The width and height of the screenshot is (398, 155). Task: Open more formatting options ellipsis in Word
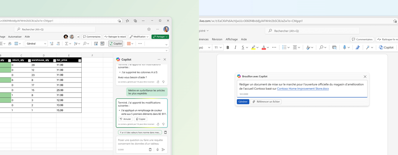(274, 47)
